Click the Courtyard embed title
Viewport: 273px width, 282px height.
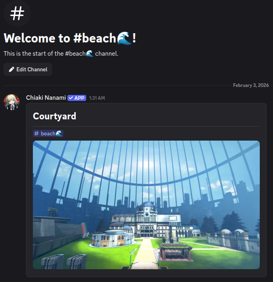(55, 116)
